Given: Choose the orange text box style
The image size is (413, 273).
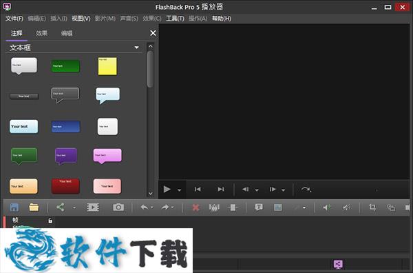Looking at the screenshot, I should (x=23, y=186).
